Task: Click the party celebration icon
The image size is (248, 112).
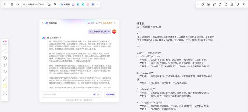Action: (214, 4)
